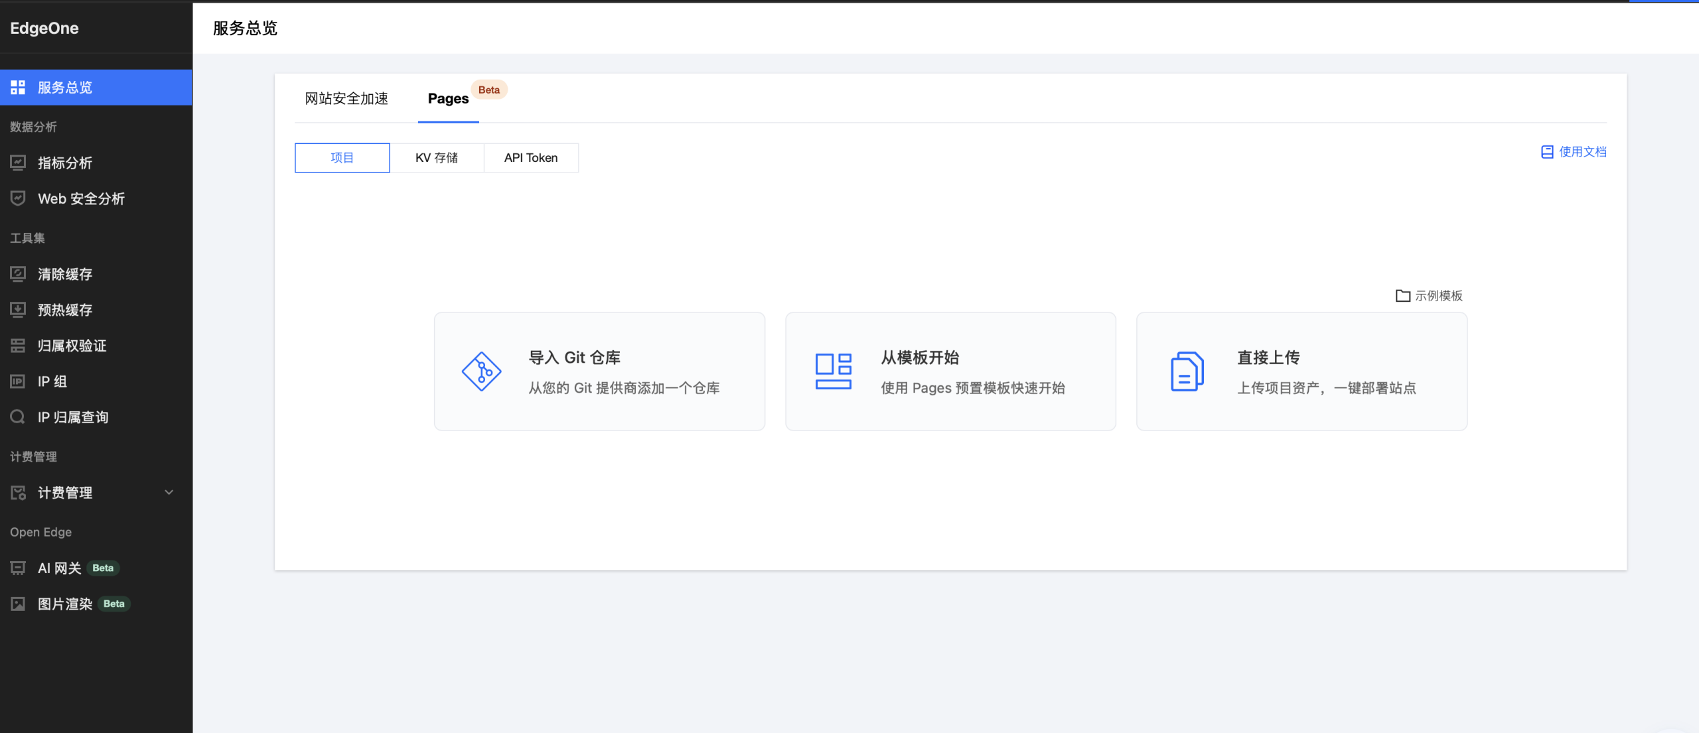
Task: Click the document icon in 直接上传 card
Action: pyautogui.click(x=1187, y=371)
